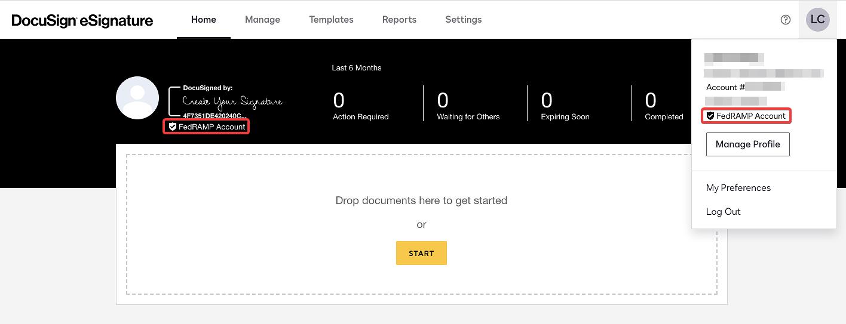Screen dimensions: 846x324
Task: Navigate to the Settings tab
Action: 463,20
